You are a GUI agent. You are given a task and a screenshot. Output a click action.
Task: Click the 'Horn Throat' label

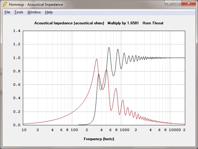click(153, 23)
